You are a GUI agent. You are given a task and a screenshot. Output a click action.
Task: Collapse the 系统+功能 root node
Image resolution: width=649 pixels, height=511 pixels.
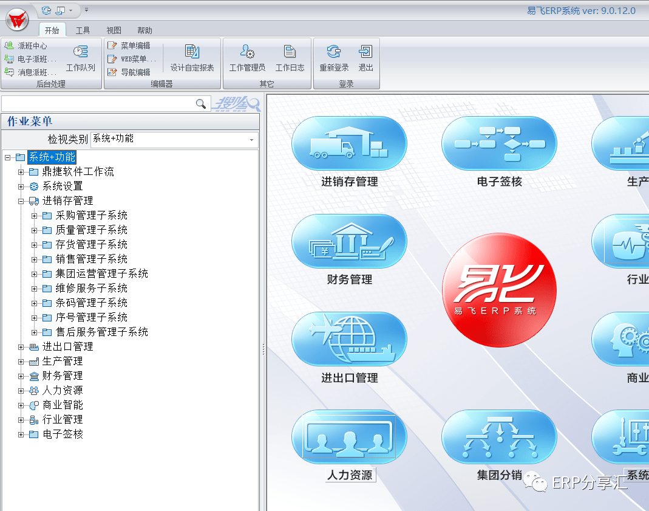click(7, 157)
